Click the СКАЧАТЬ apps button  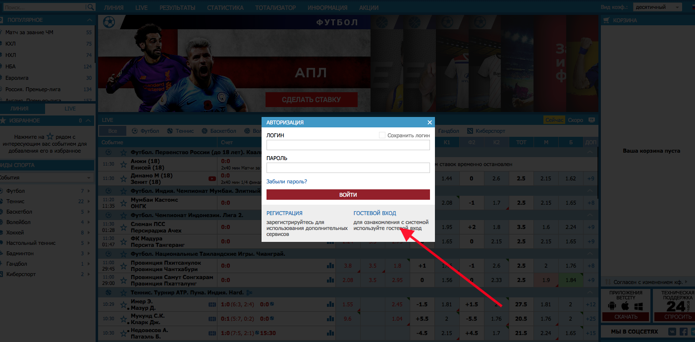[x=625, y=317]
